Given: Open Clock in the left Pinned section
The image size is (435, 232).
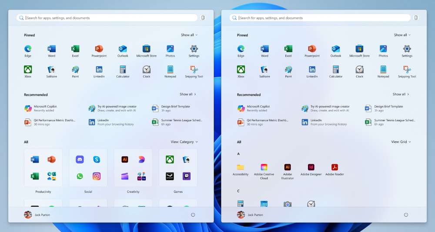Looking at the screenshot, I should pos(147,72).
